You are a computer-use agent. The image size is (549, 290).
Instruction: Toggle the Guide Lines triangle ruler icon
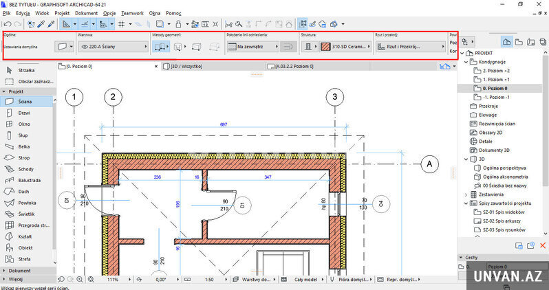tap(66, 24)
